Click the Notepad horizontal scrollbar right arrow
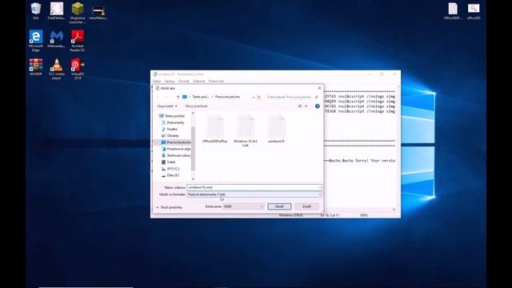 [394, 210]
